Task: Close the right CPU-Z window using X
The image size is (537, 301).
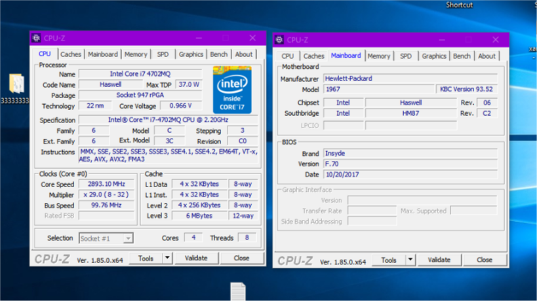Action: pos(496,40)
